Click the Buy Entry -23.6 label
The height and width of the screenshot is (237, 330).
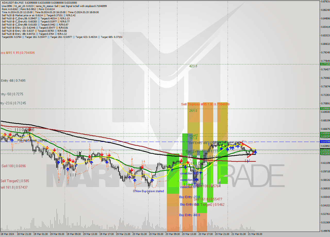pyautogui.click(x=189, y=197)
